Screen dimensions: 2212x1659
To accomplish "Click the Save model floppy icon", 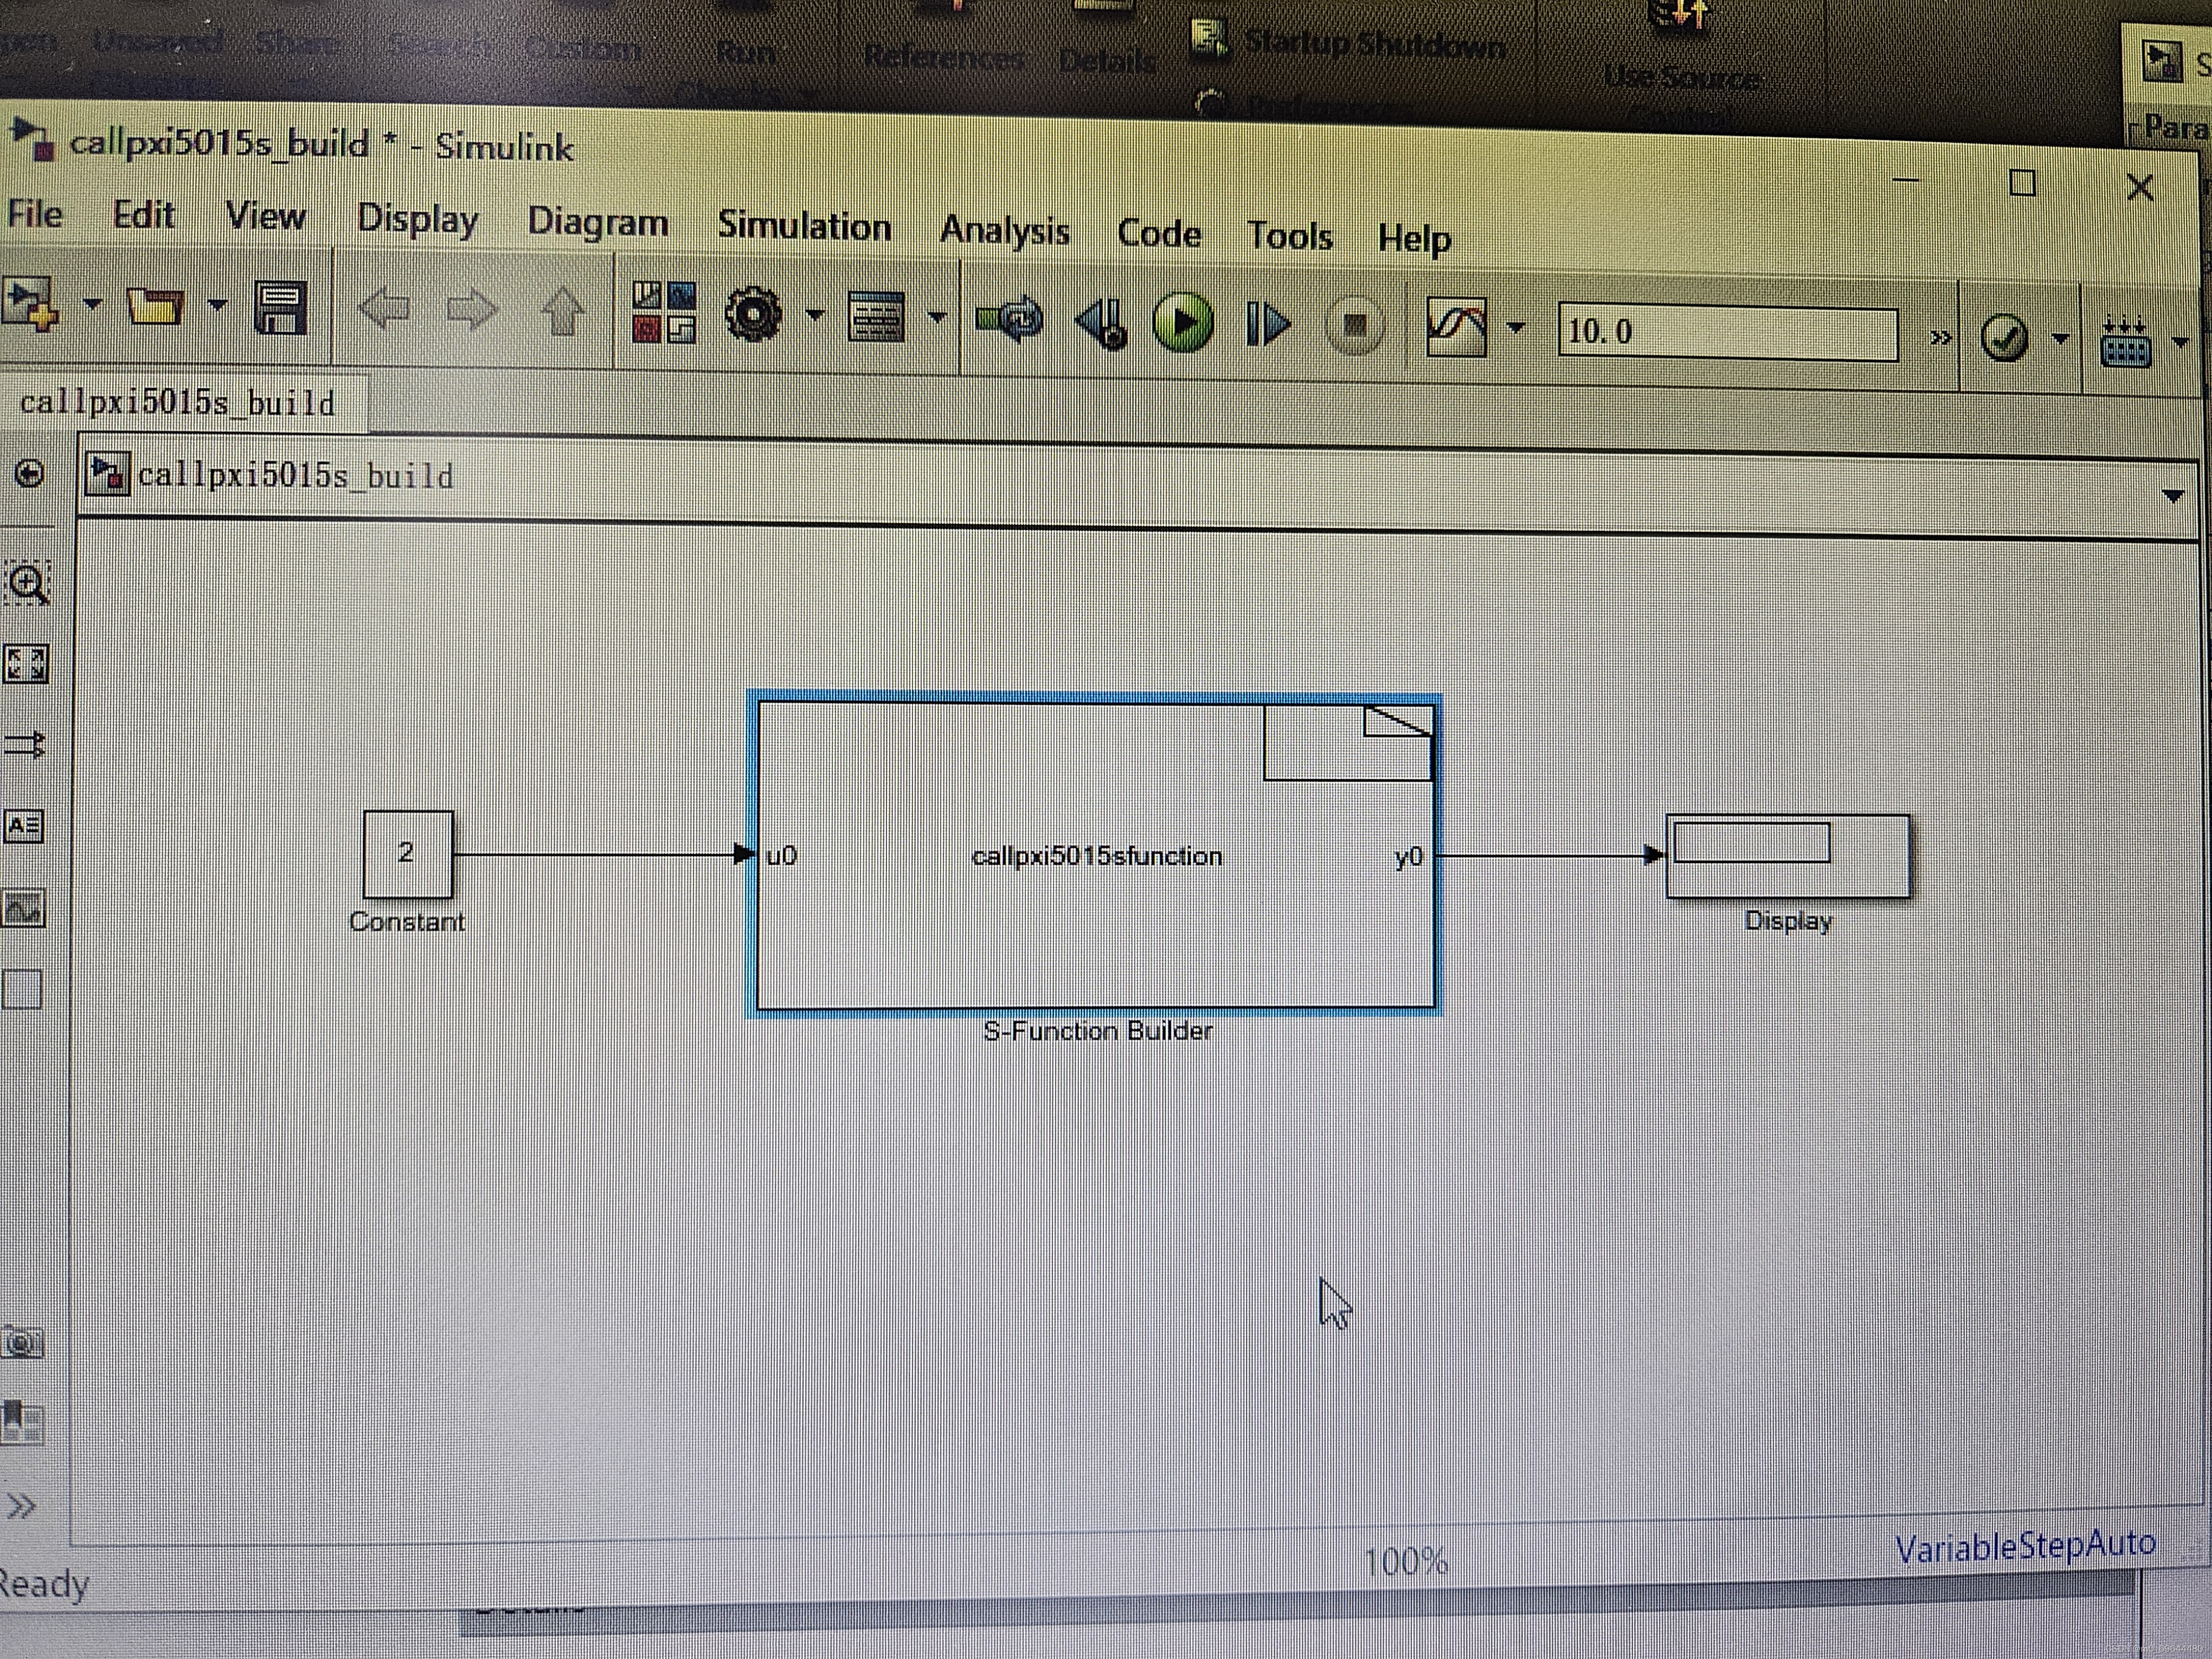I will 280,308.
